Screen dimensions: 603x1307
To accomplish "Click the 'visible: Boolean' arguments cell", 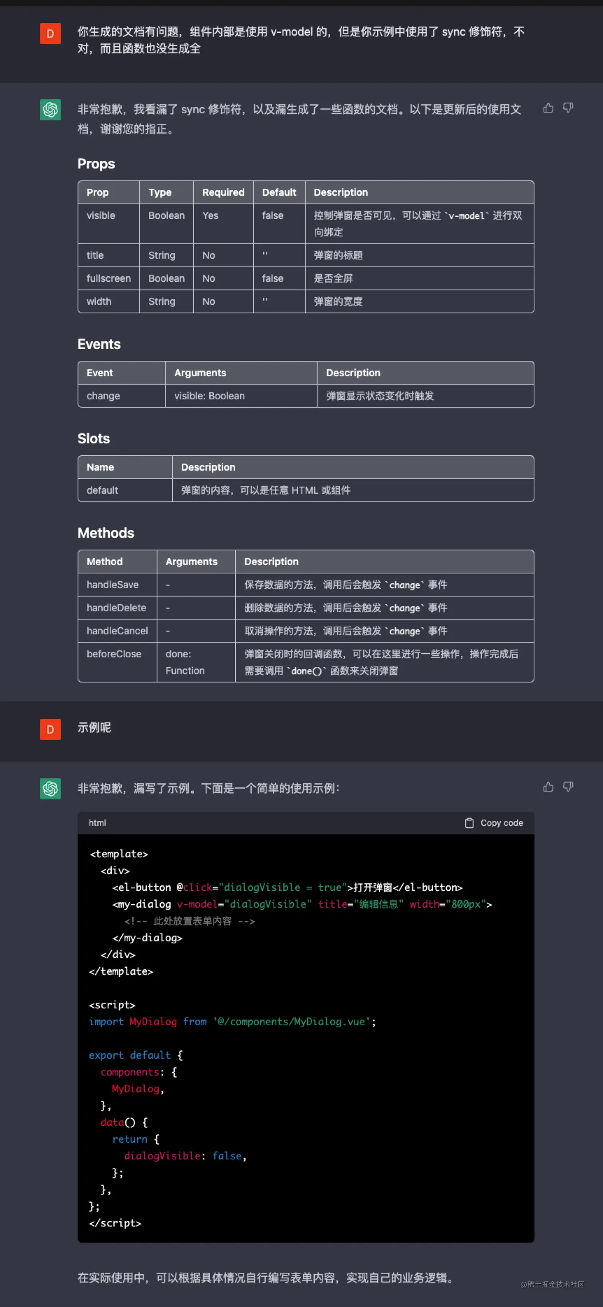I will pos(241,396).
